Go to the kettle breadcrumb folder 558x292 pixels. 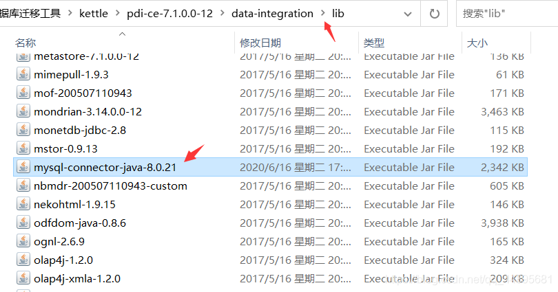pyautogui.click(x=93, y=14)
